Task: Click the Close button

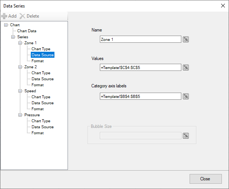Action: click(206, 179)
